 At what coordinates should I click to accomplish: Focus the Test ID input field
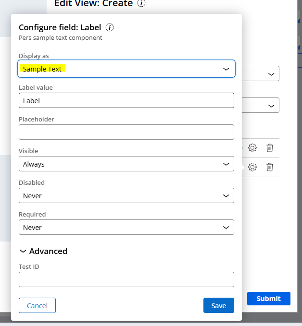point(126,279)
